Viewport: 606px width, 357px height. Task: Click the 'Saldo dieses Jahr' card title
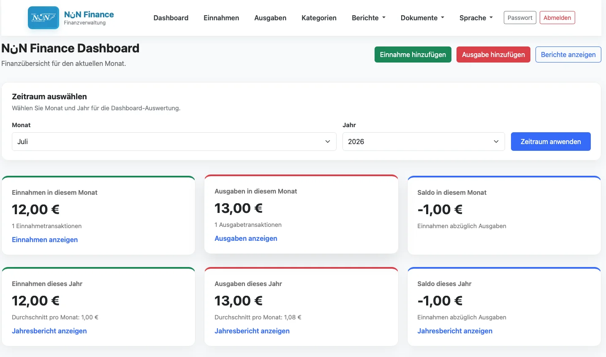click(x=444, y=283)
